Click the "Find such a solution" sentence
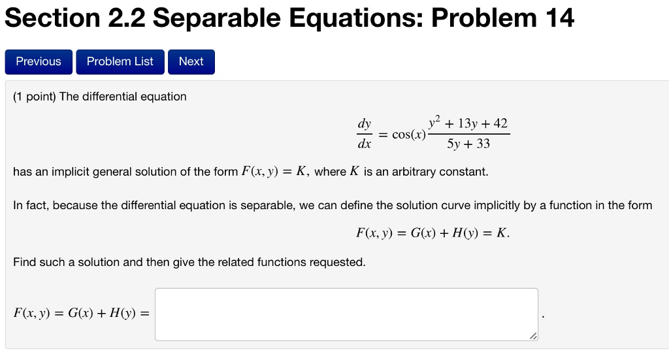This screenshot has width=669, height=362. 189,262
